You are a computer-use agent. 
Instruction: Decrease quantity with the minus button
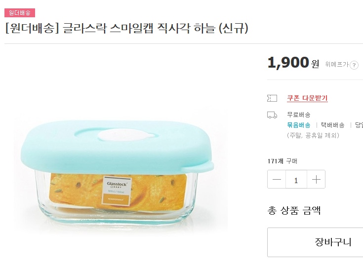(277, 180)
